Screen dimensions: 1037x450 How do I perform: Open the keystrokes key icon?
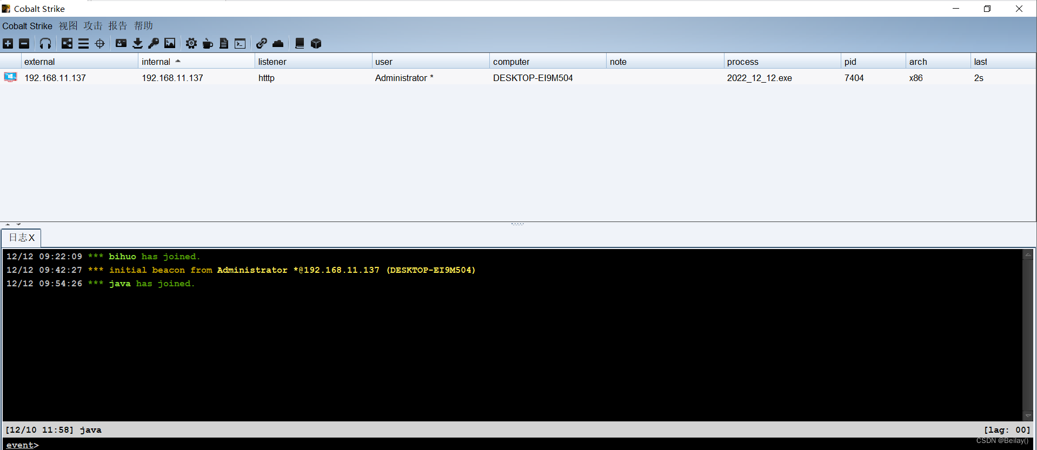[154, 44]
